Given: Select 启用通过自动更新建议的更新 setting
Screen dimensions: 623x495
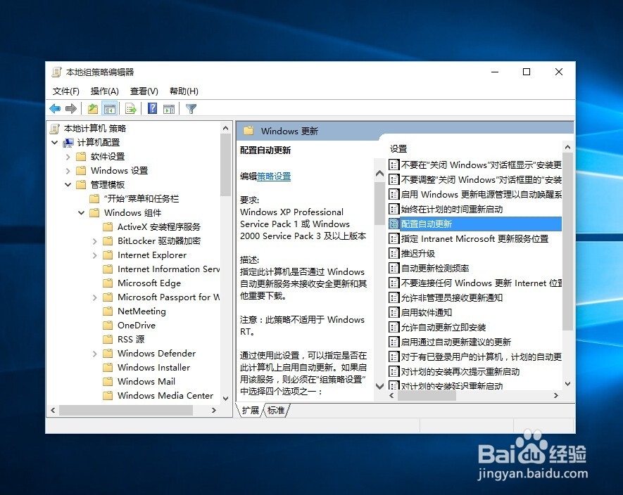Looking at the screenshot, I should click(455, 342).
